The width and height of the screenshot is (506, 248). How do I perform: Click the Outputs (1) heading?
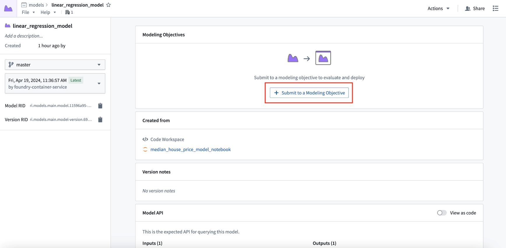[324, 243]
